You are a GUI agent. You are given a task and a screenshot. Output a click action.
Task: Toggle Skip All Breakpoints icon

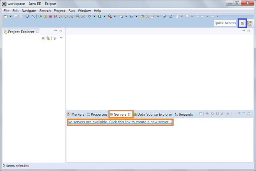[x=33, y=16]
